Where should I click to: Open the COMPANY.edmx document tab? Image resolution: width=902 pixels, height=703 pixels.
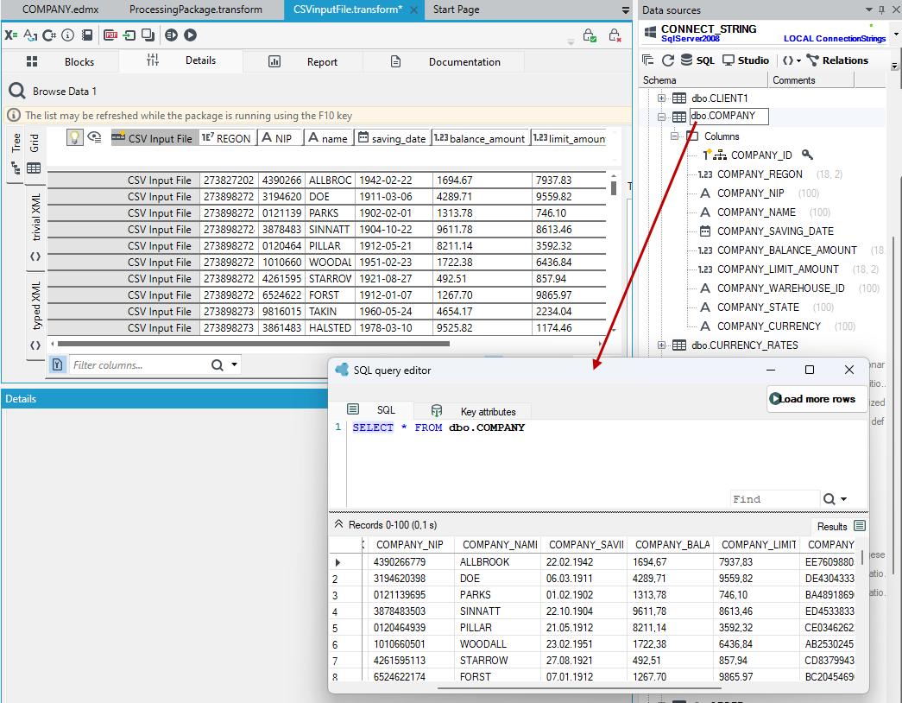60,9
